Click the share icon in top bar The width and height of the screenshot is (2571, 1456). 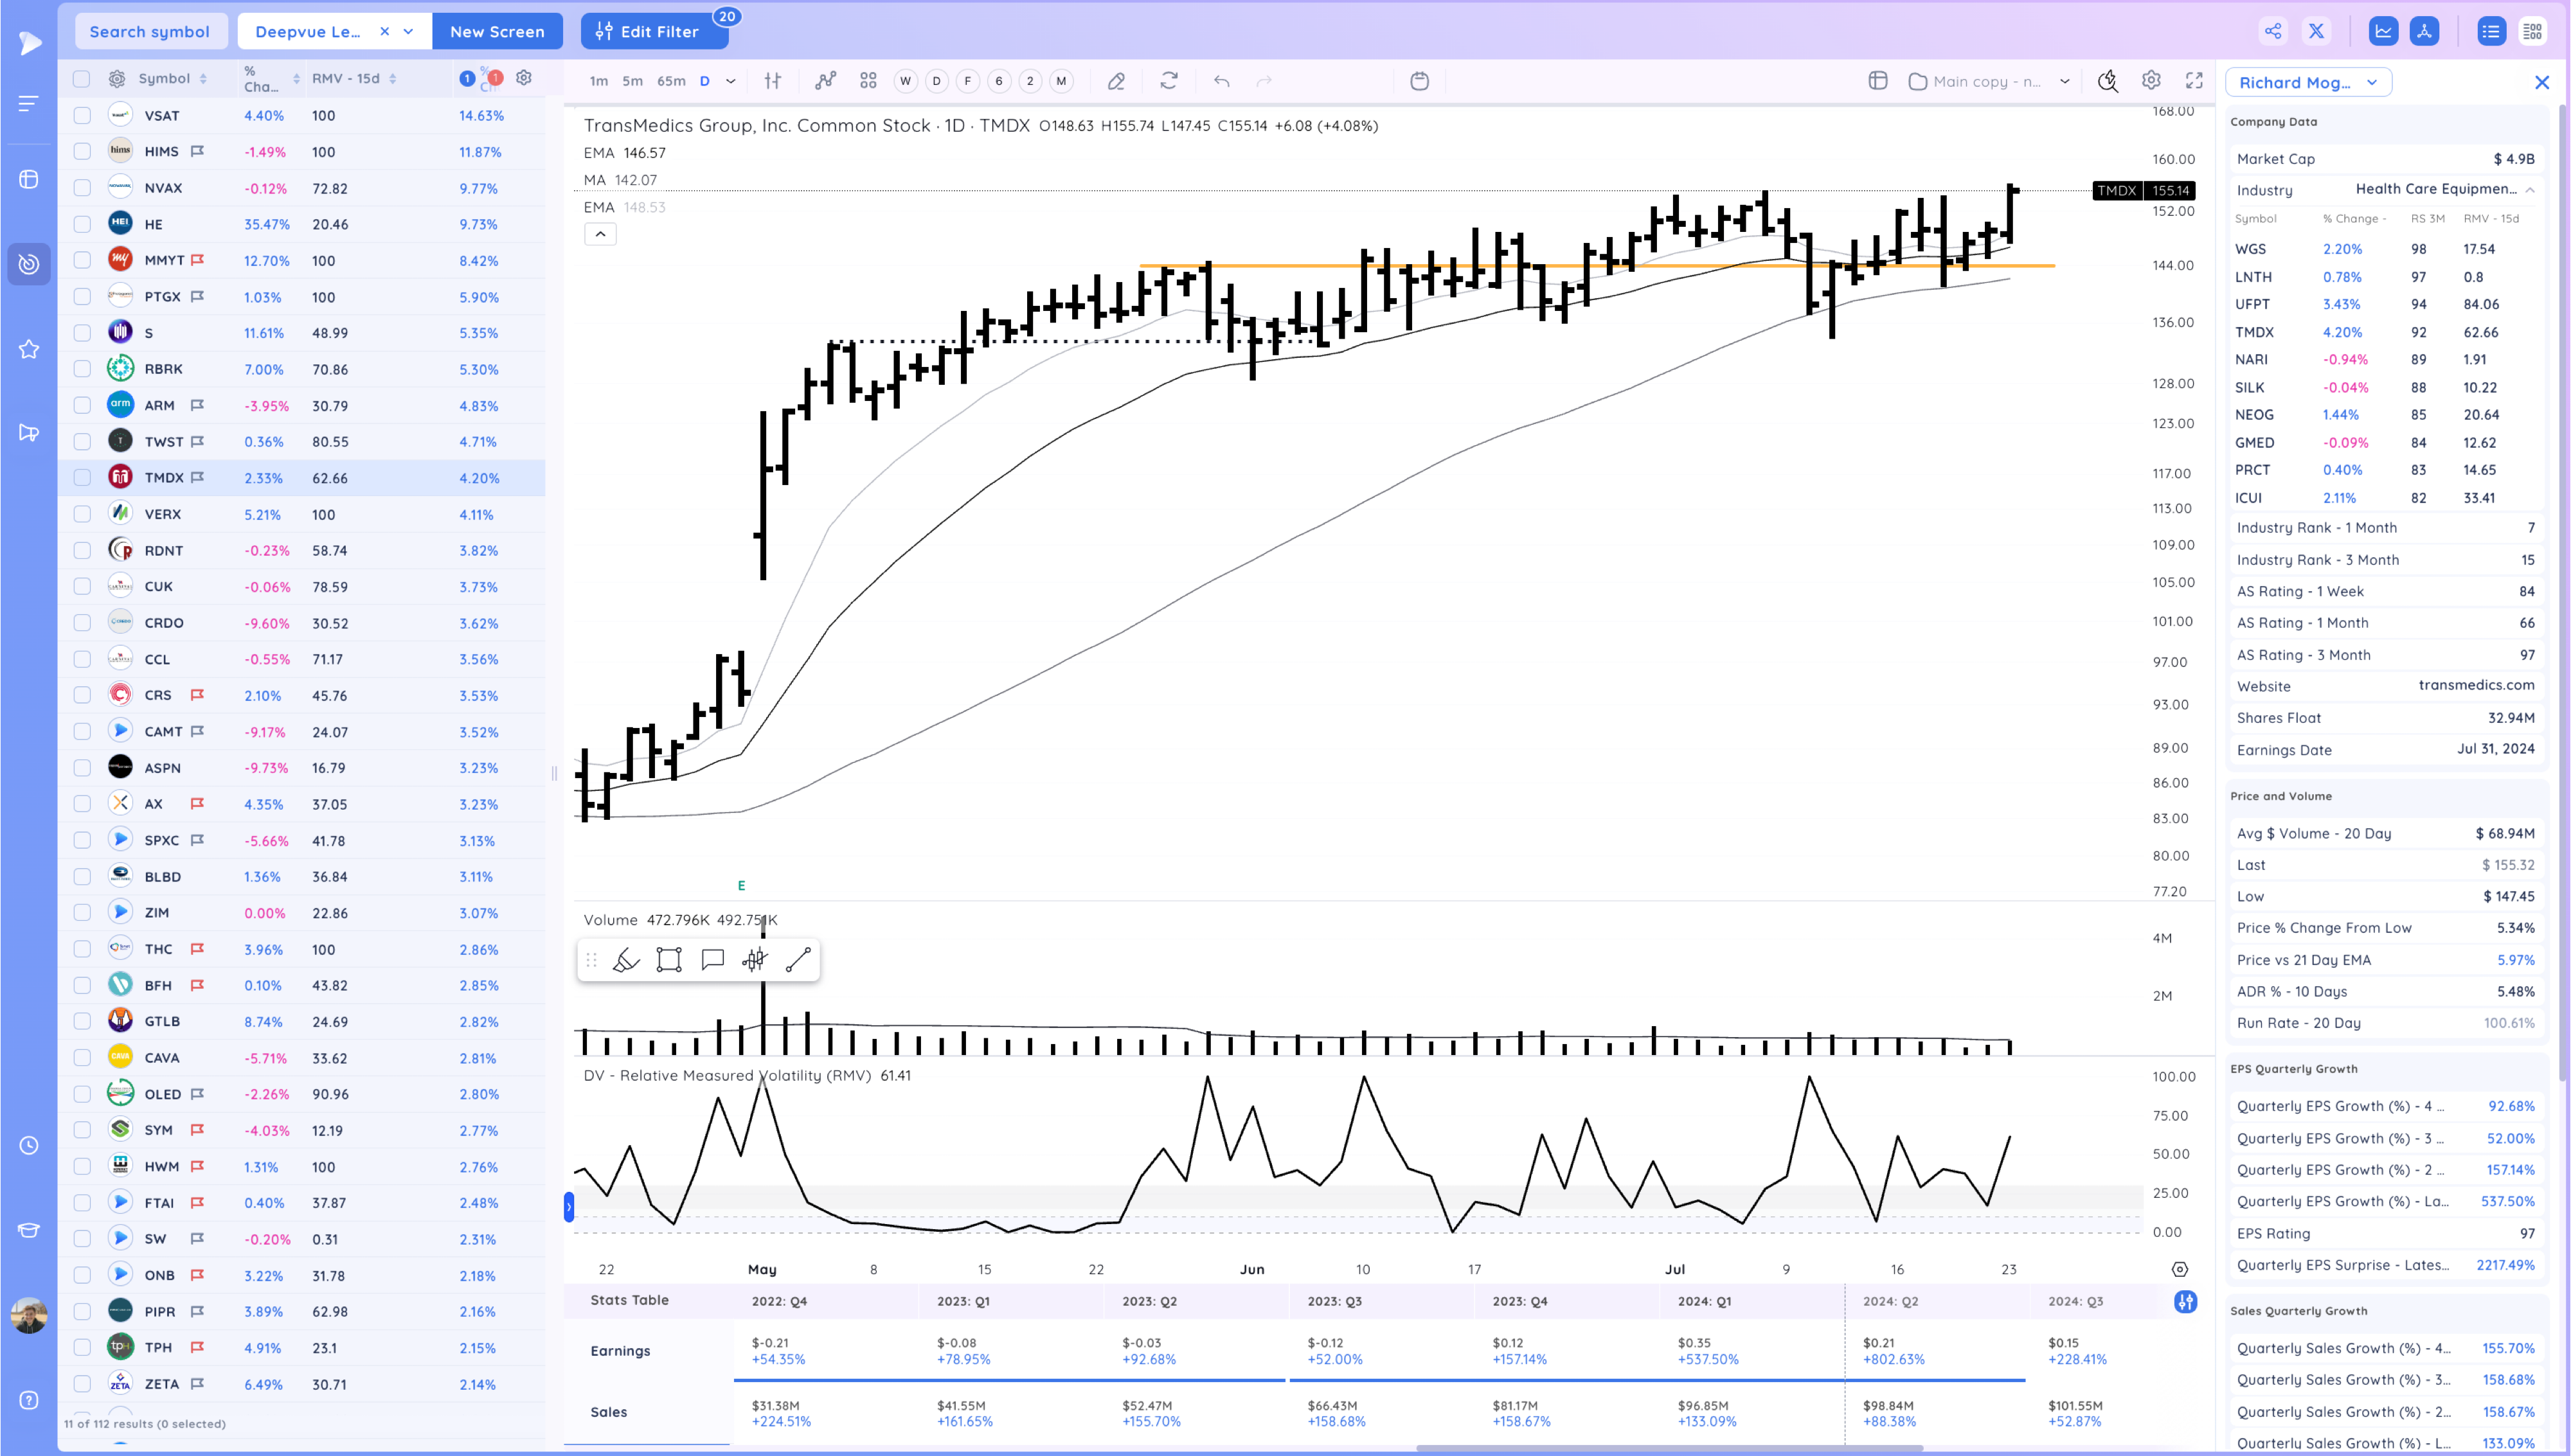click(2273, 31)
